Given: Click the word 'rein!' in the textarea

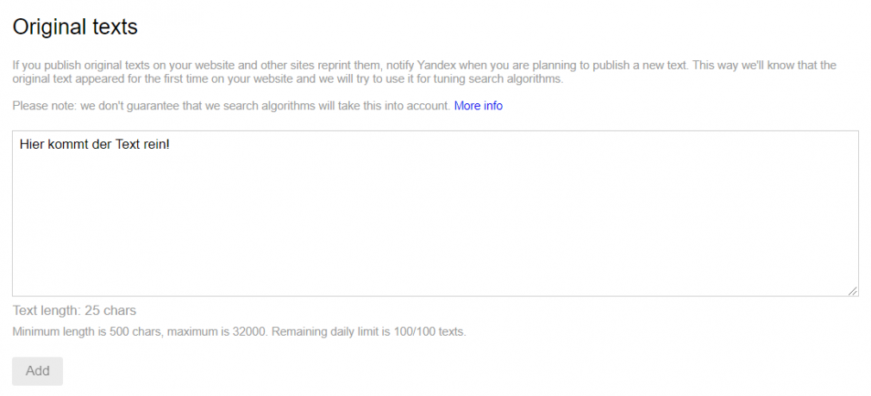Looking at the screenshot, I should [x=155, y=145].
